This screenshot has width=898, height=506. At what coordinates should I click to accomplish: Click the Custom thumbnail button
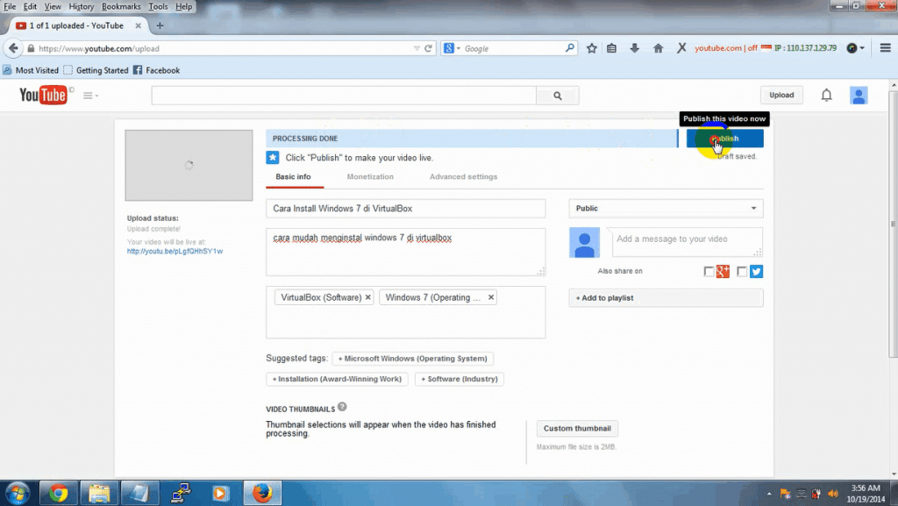(577, 428)
